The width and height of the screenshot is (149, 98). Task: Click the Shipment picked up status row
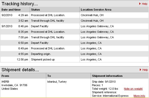(74, 59)
